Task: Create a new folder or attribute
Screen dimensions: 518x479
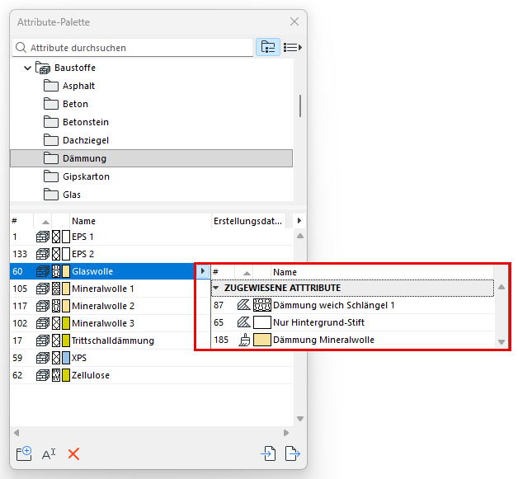Action: [24, 453]
